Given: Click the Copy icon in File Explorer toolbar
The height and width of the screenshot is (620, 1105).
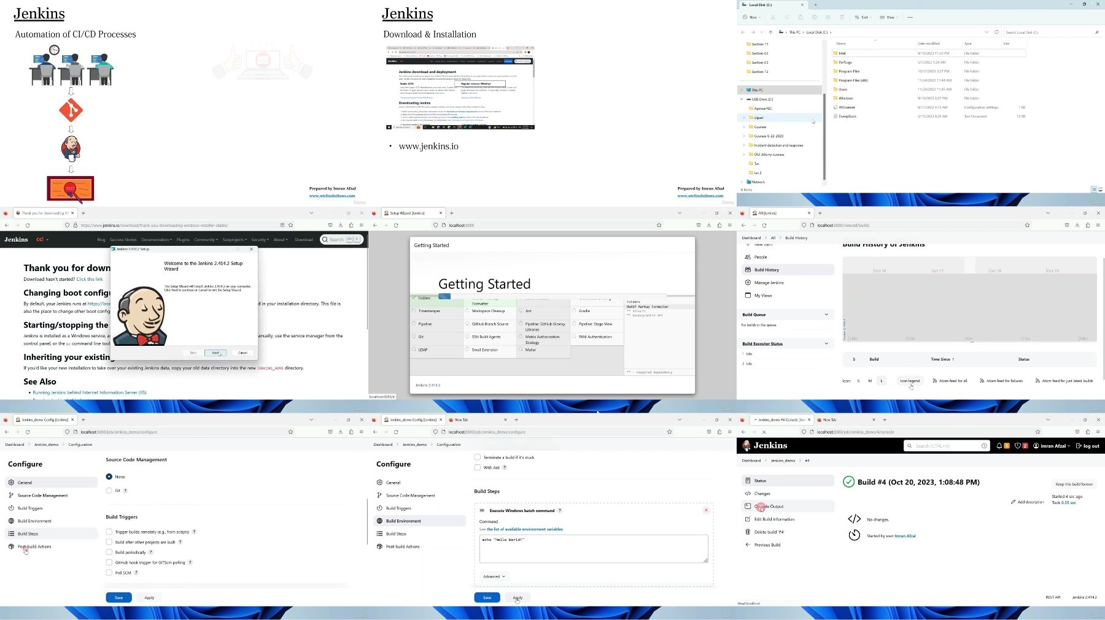Looking at the screenshot, I should (x=787, y=17).
